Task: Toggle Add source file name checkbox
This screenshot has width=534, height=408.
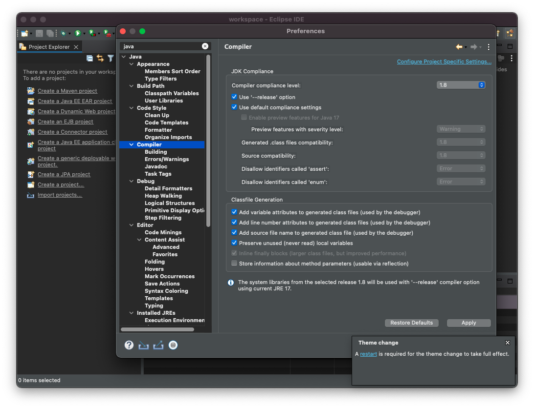Action: click(234, 233)
